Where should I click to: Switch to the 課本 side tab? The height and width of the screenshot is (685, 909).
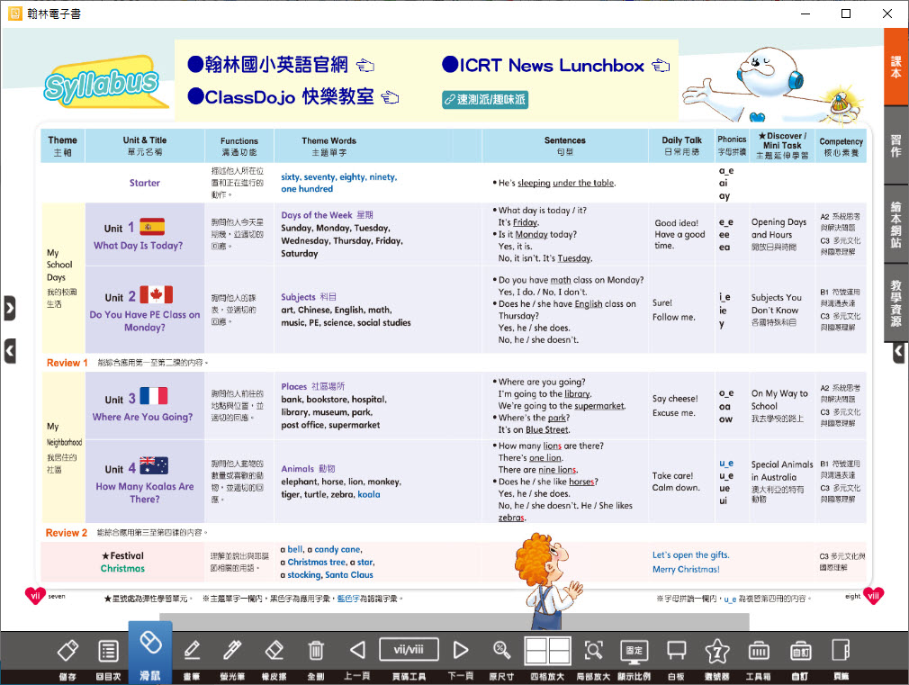896,68
